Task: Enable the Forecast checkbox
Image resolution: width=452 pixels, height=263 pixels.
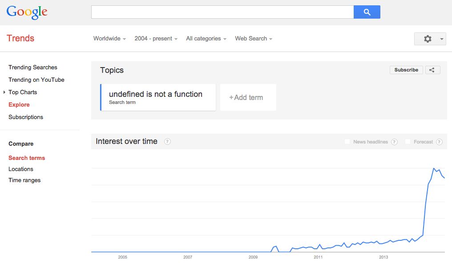Action: click(408, 142)
